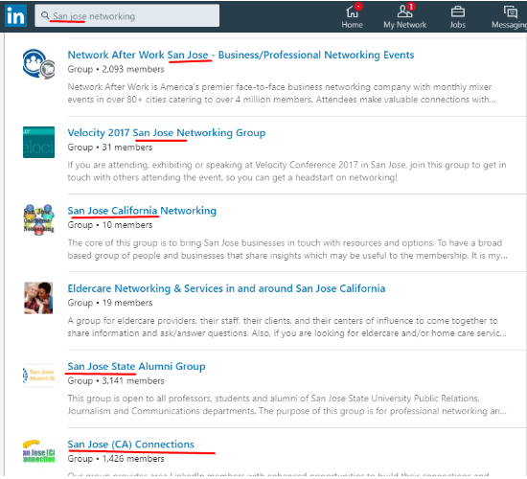Click Eldercare group photo thumbnail
Image resolution: width=527 pixels, height=479 pixels.
38,298
